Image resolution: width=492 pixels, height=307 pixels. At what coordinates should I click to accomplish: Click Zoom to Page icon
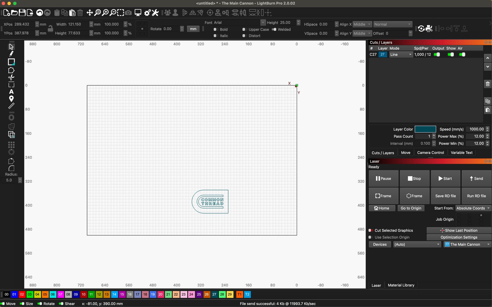[97, 13]
